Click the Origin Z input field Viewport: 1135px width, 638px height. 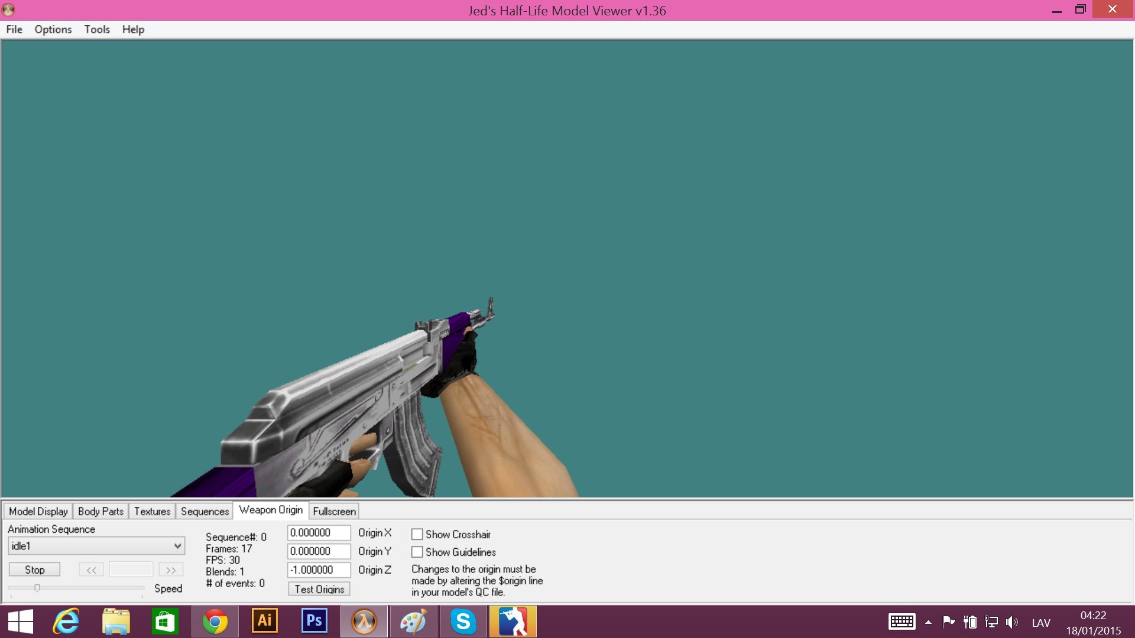point(319,570)
